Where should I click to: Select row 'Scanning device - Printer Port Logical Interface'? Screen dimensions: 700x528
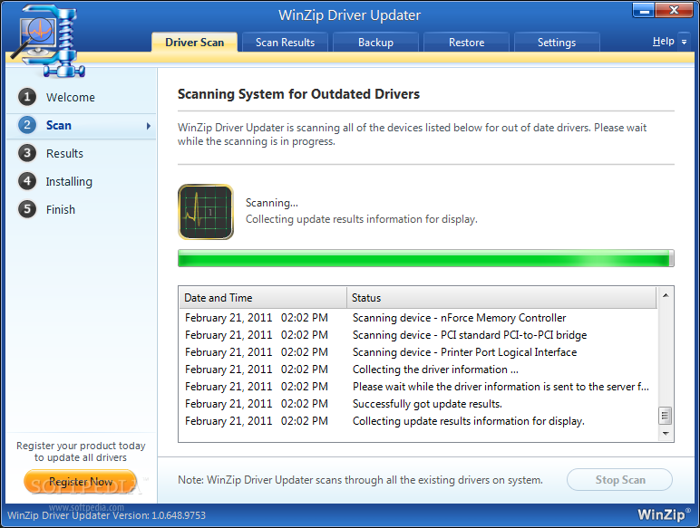(x=418, y=352)
